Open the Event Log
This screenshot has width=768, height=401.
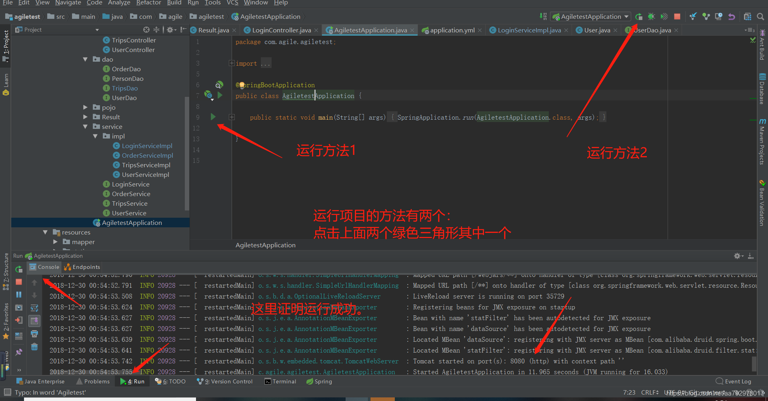(x=734, y=381)
